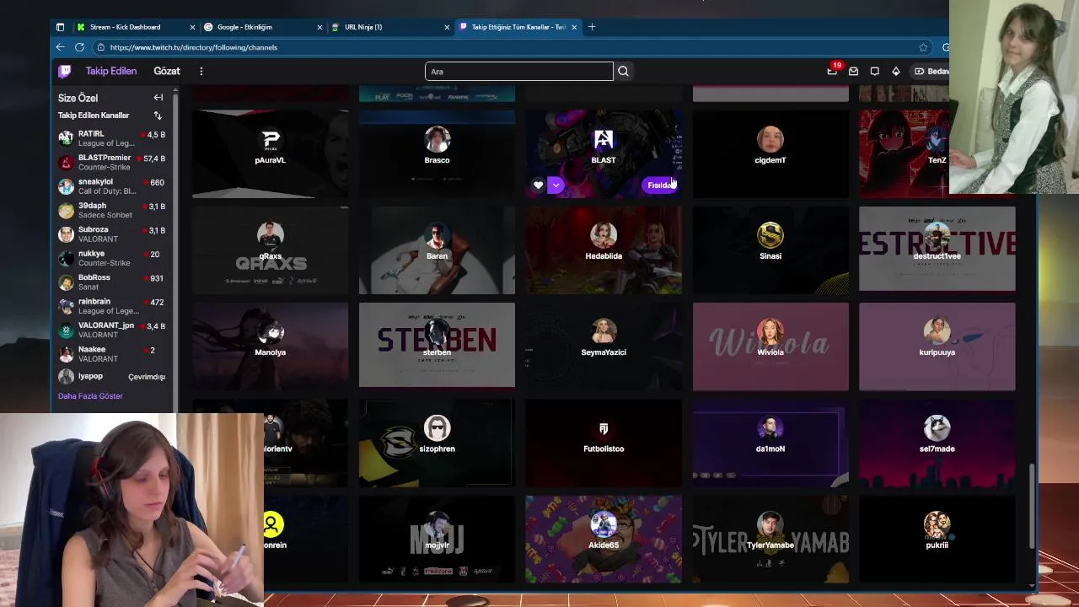Click the Fısılda button on BLAST card

[x=661, y=185]
